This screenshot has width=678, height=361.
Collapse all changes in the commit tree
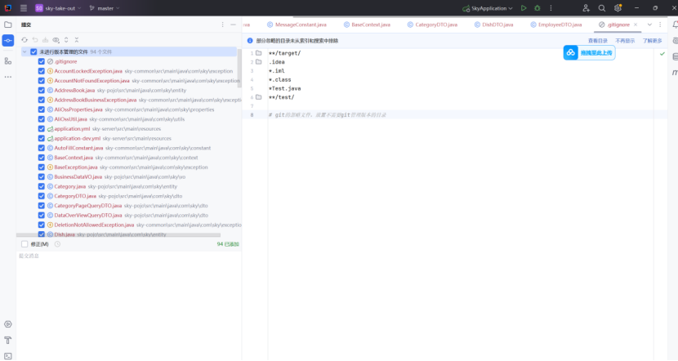click(x=77, y=40)
